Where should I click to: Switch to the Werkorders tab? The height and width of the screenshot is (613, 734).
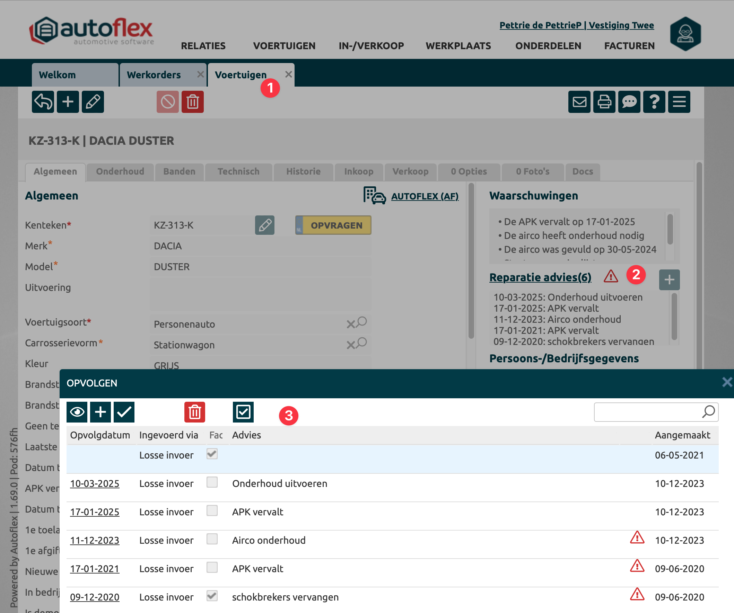point(154,75)
